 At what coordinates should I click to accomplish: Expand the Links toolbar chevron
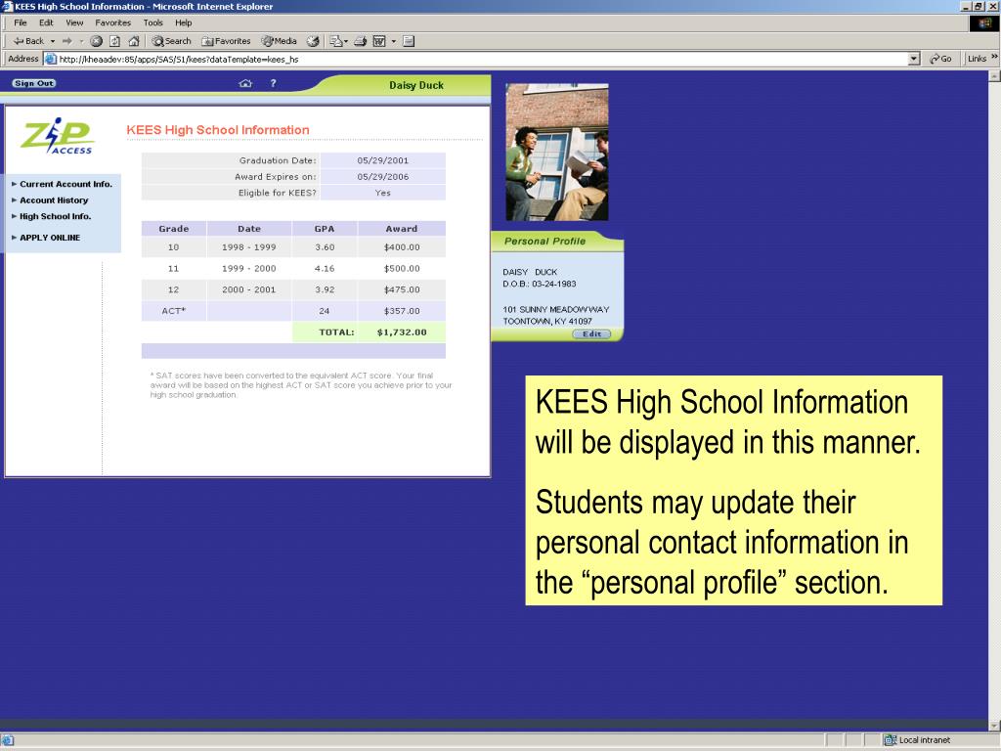[994, 57]
